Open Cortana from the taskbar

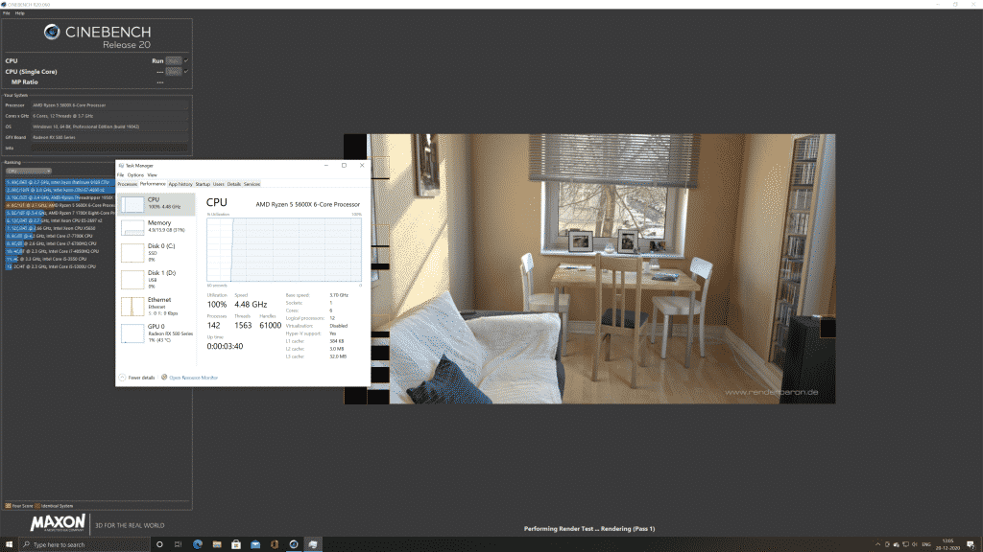pyautogui.click(x=159, y=544)
